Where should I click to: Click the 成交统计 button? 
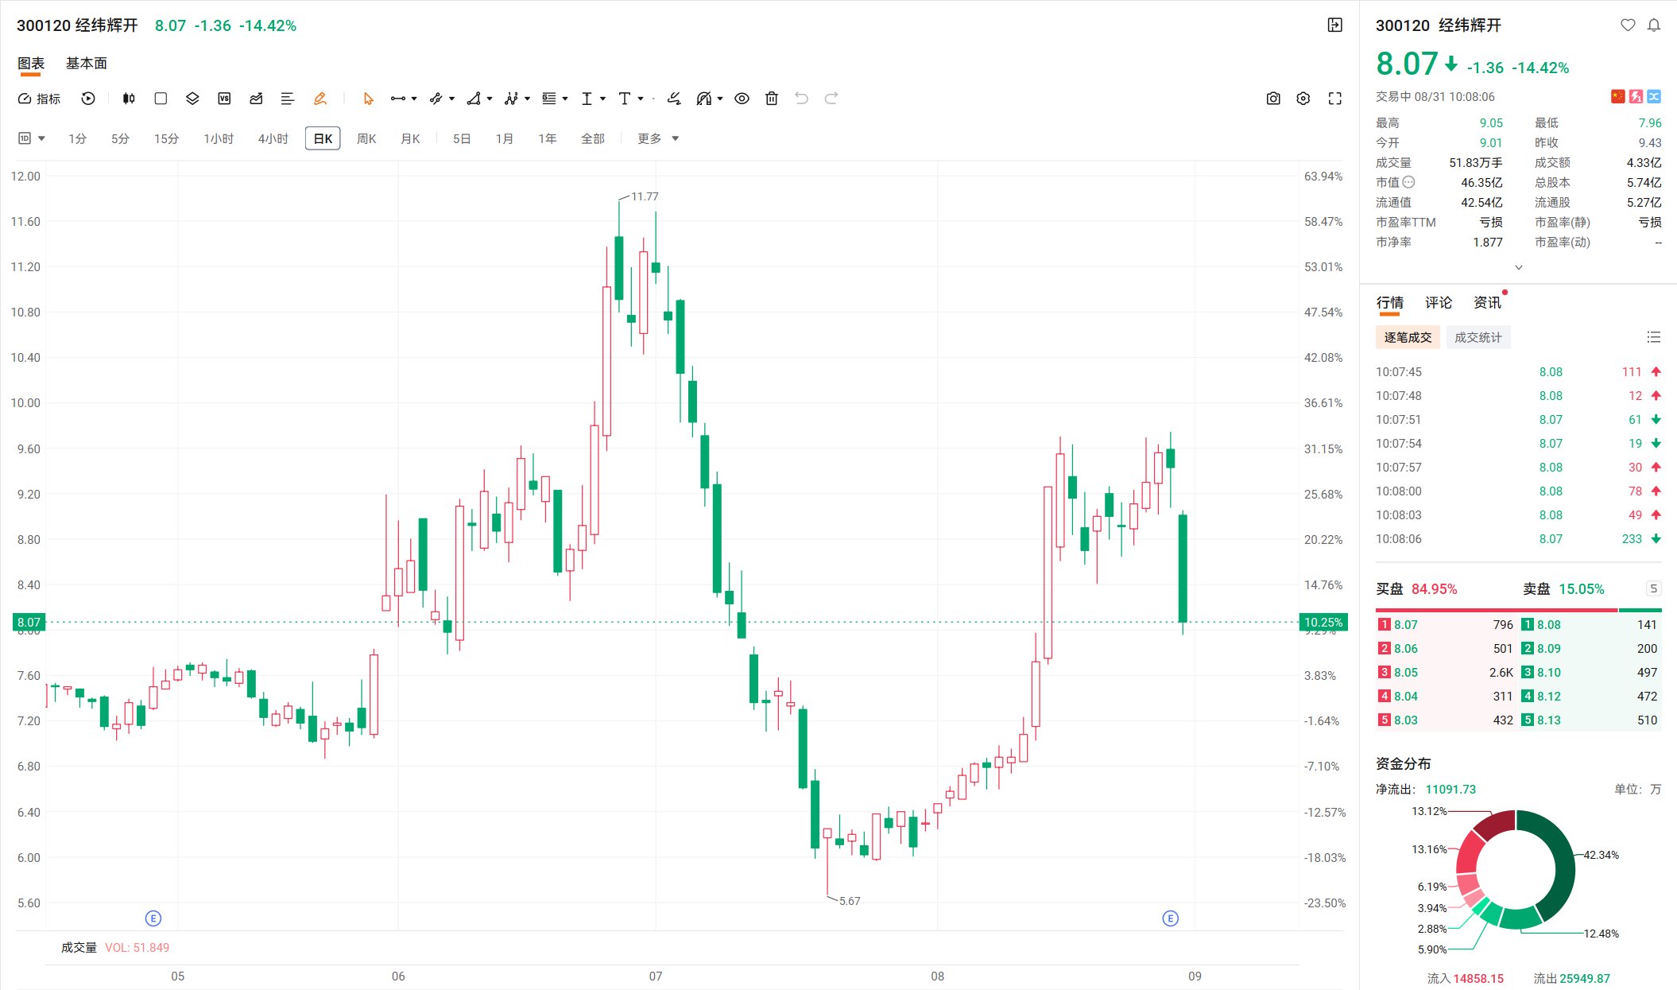tap(1478, 337)
